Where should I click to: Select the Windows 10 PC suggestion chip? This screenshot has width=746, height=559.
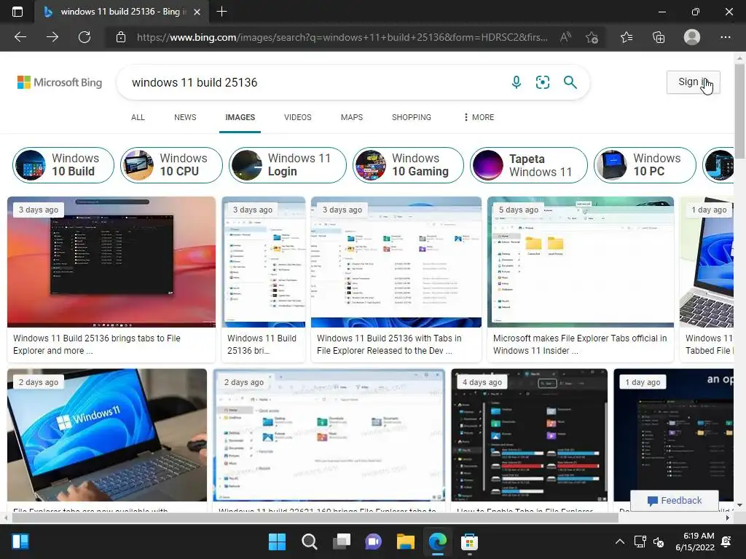coord(645,165)
